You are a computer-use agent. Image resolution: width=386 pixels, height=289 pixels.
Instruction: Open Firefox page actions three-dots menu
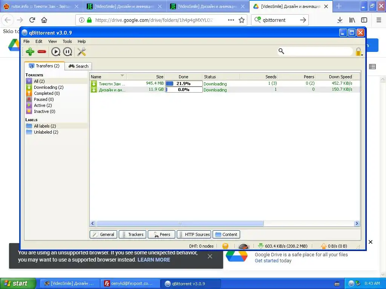[231, 20]
